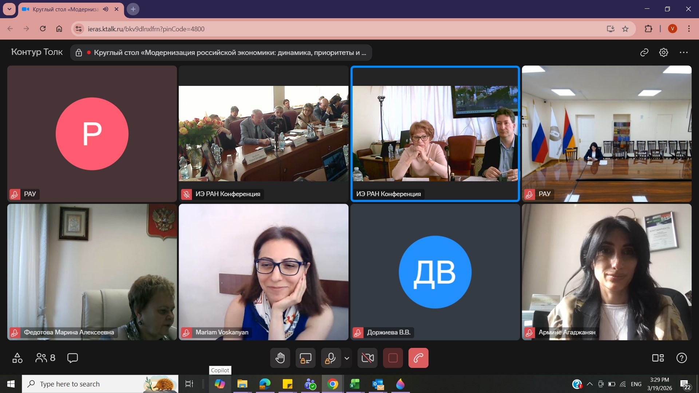699x393 pixels.
Task: Select Mariam Voskanyan's video tile
Action: (x=264, y=272)
